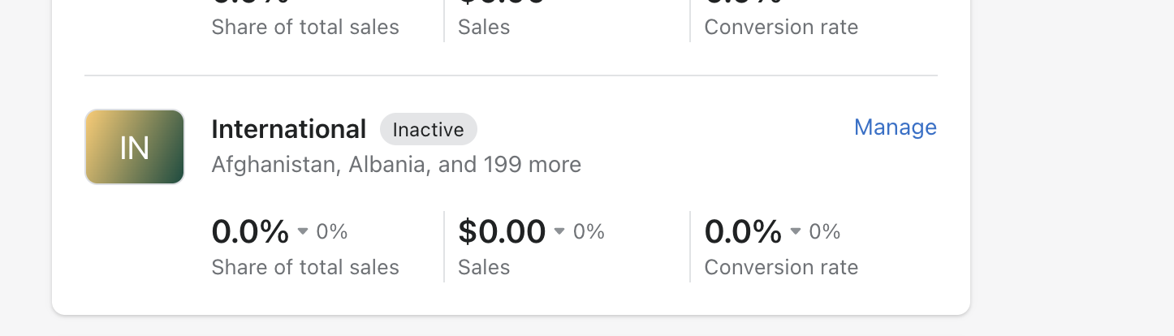Screen dimensions: 1174x336
Task: Click "Share of total sales" label above the divider
Action: (x=305, y=27)
